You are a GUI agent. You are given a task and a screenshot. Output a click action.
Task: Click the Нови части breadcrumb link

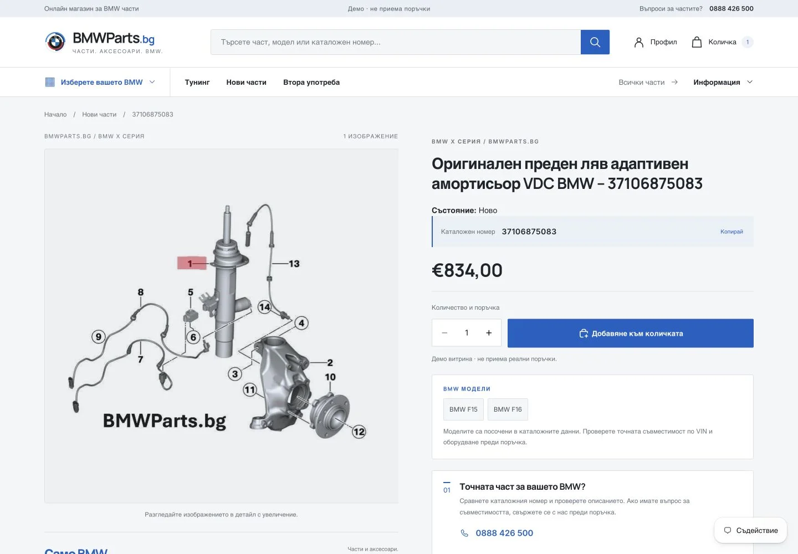pyautogui.click(x=99, y=115)
